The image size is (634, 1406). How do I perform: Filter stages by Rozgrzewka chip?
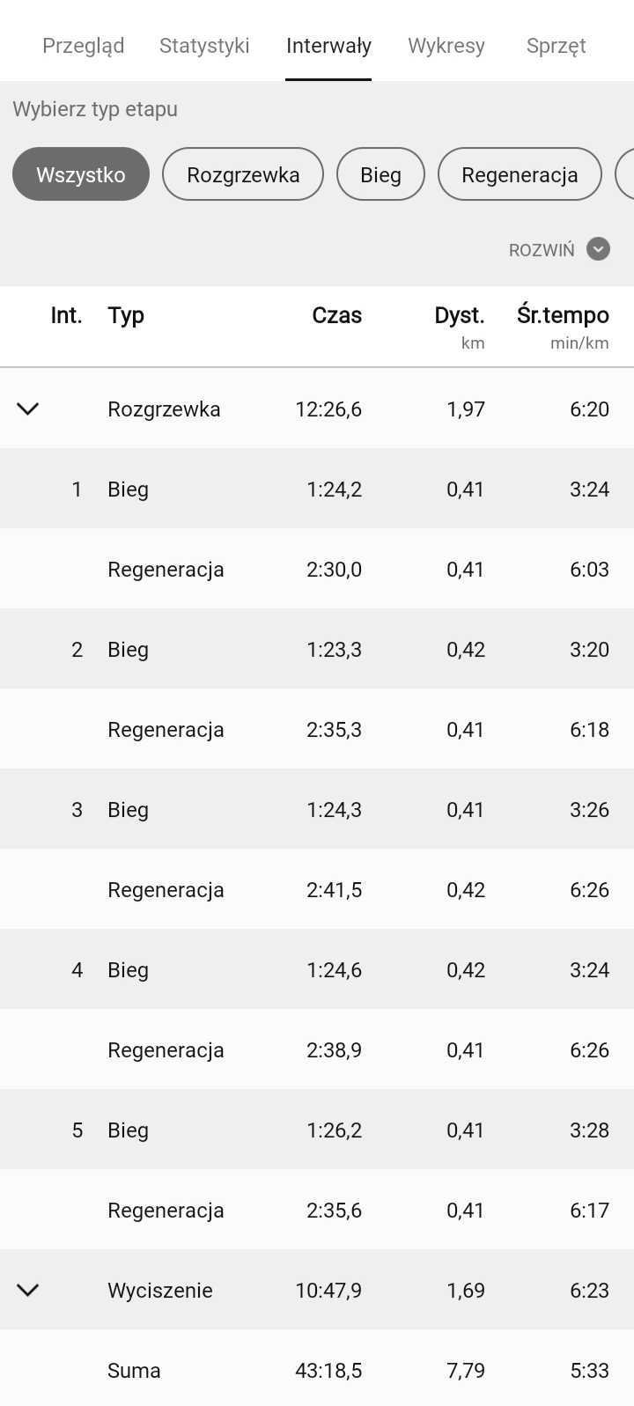tap(243, 174)
